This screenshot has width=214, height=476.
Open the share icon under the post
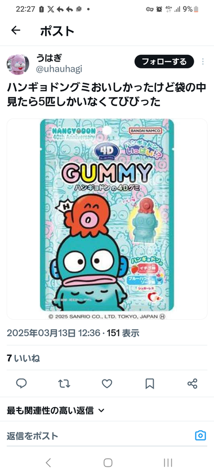(x=193, y=384)
